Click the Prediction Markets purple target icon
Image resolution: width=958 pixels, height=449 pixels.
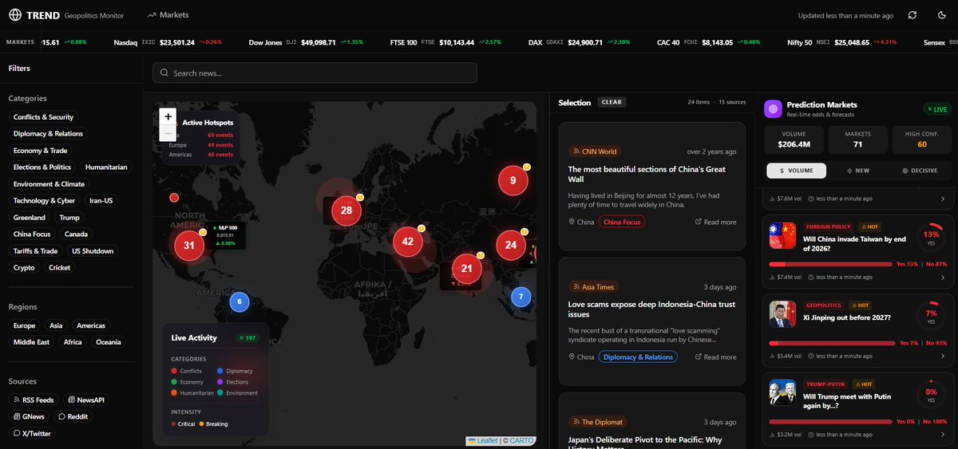coord(772,108)
